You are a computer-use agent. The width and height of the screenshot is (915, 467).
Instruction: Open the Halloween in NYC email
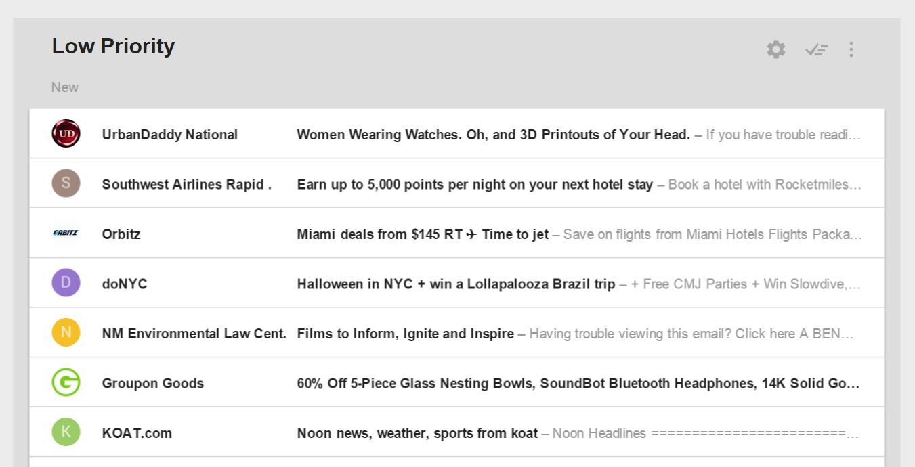456,284
